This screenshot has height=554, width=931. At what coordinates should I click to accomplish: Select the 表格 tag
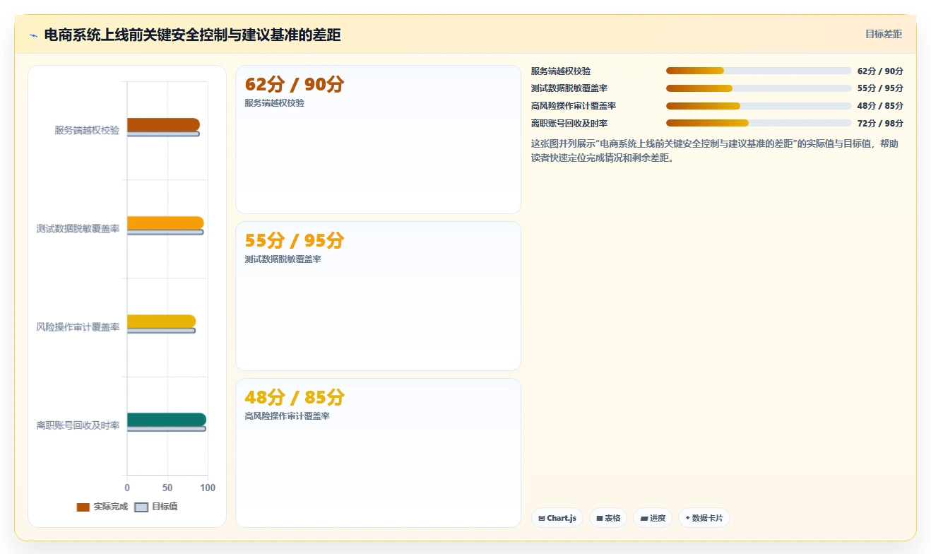coord(608,518)
